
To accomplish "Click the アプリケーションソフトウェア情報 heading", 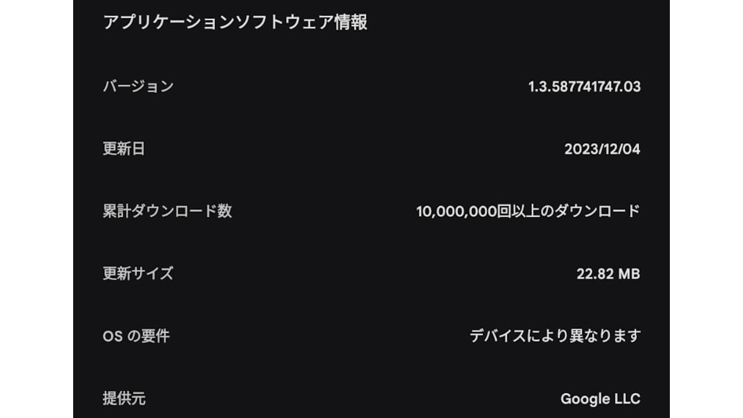I will coord(235,23).
